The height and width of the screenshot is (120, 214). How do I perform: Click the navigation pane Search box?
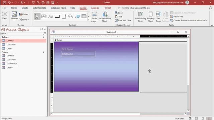click(22, 34)
